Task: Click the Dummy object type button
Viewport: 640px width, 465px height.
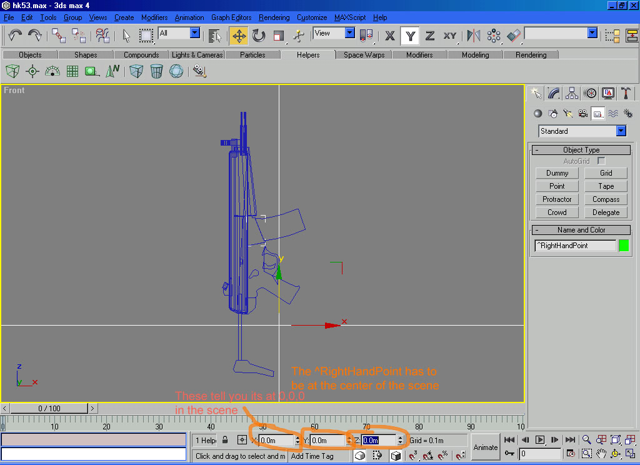Action: (557, 173)
